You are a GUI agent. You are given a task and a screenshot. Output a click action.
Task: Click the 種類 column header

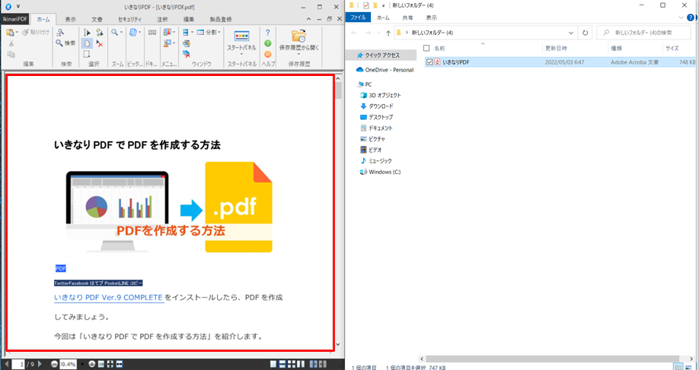click(617, 48)
